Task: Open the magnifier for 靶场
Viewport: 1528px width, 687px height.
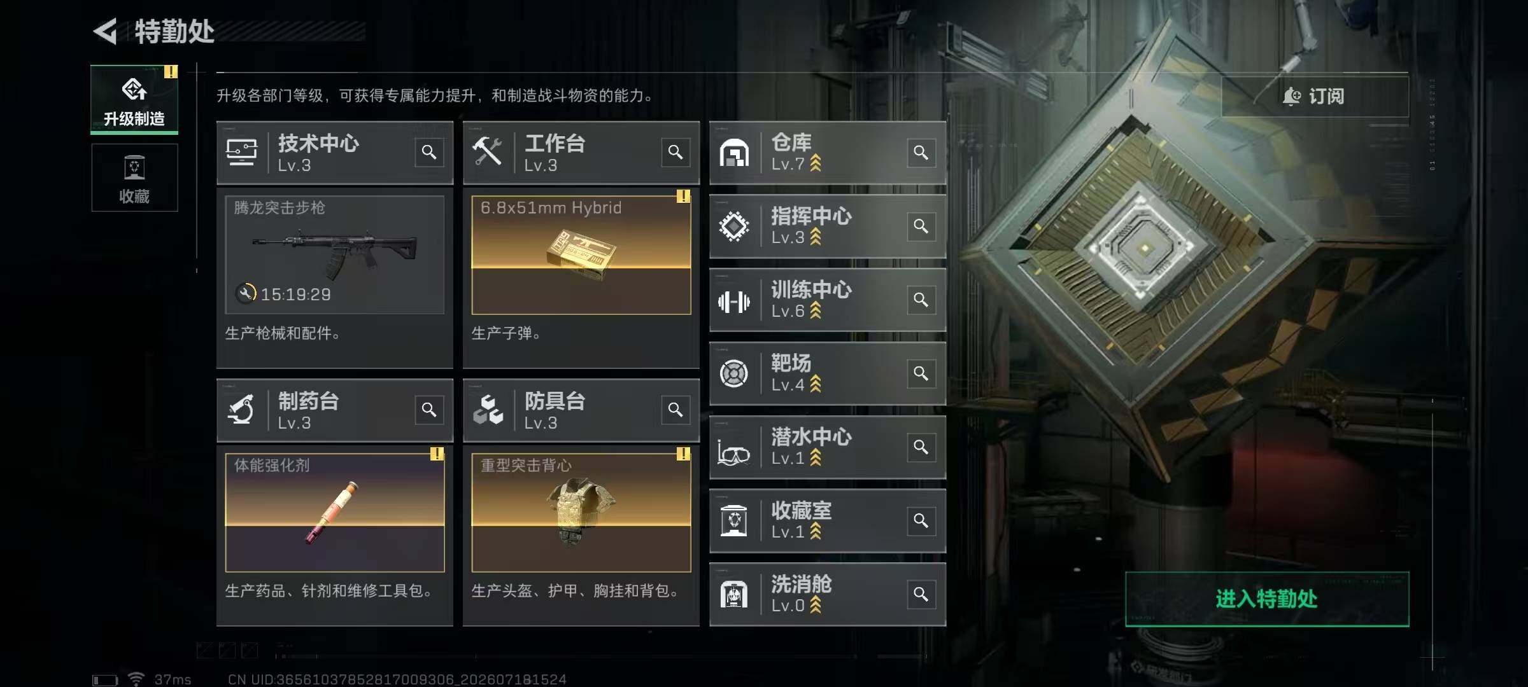Action: [921, 373]
